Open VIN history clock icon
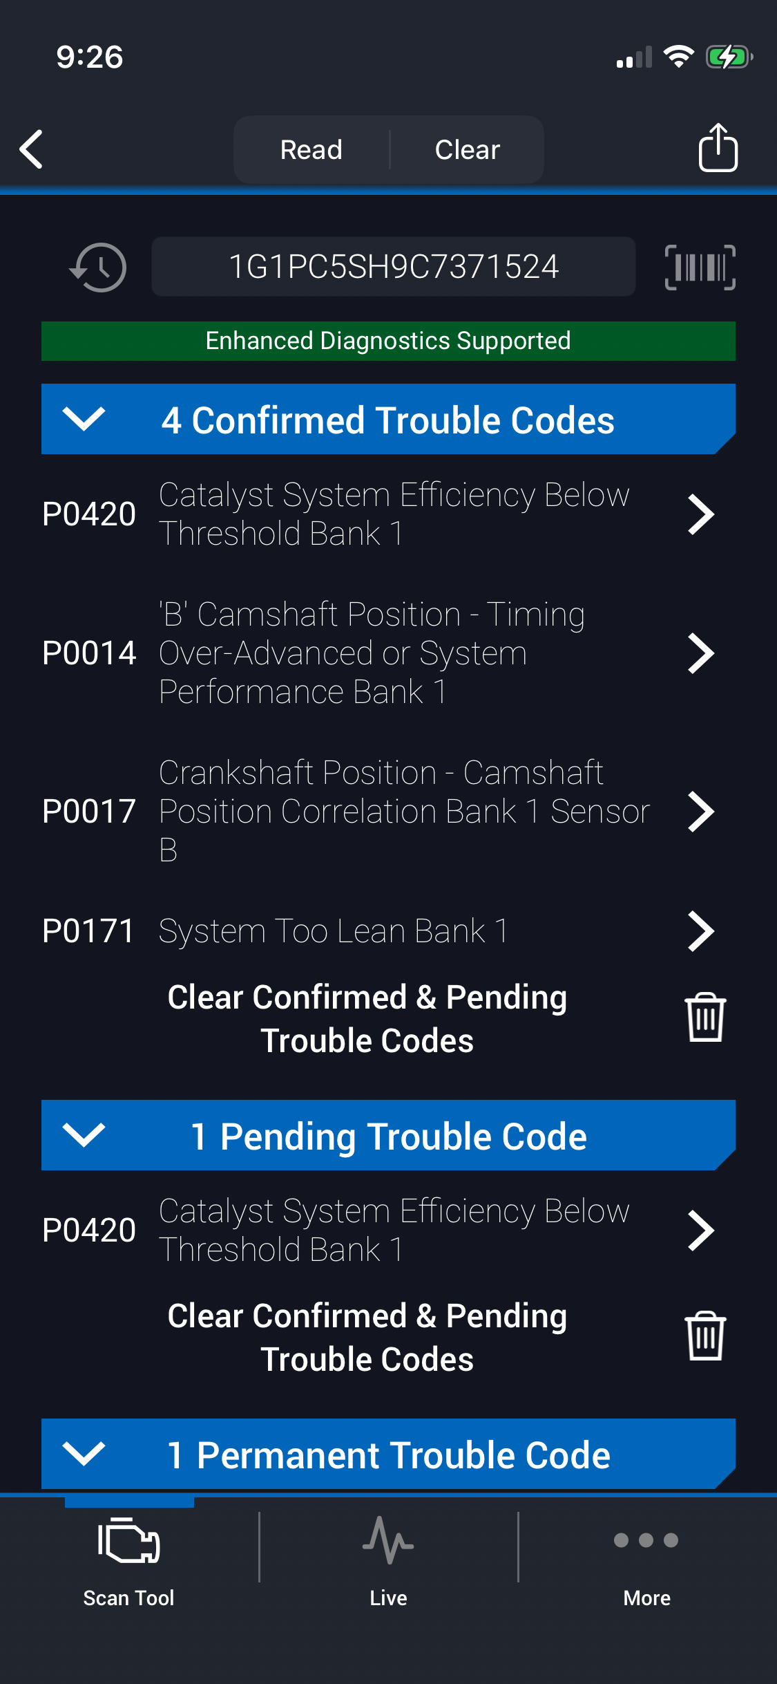Screen dimensions: 777x1684 click(98, 268)
